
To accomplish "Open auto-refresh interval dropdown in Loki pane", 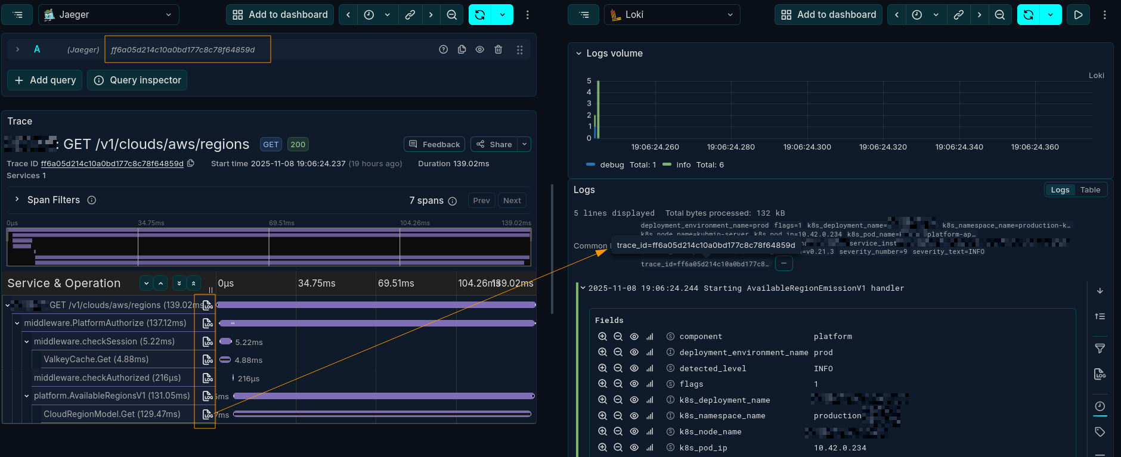I will click(x=1051, y=14).
